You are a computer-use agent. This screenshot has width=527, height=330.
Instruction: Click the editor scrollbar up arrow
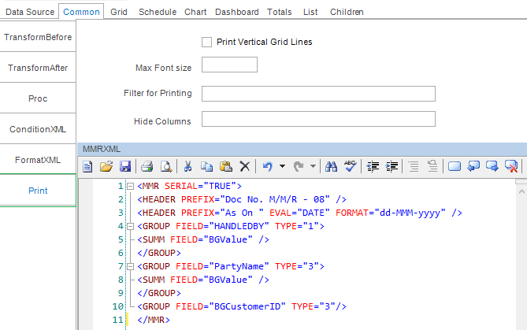coord(521,192)
